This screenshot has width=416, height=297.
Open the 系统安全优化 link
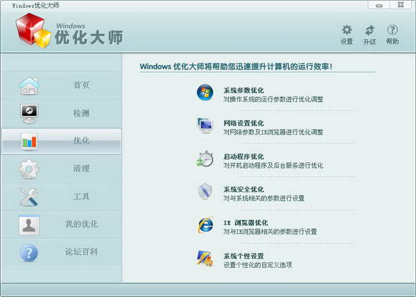243,189
